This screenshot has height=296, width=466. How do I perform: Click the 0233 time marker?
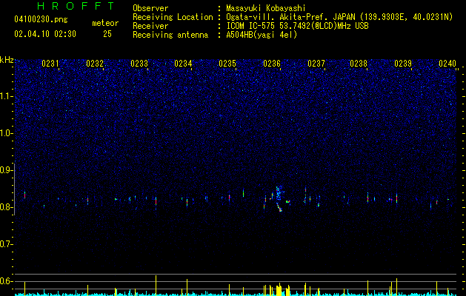click(x=139, y=64)
